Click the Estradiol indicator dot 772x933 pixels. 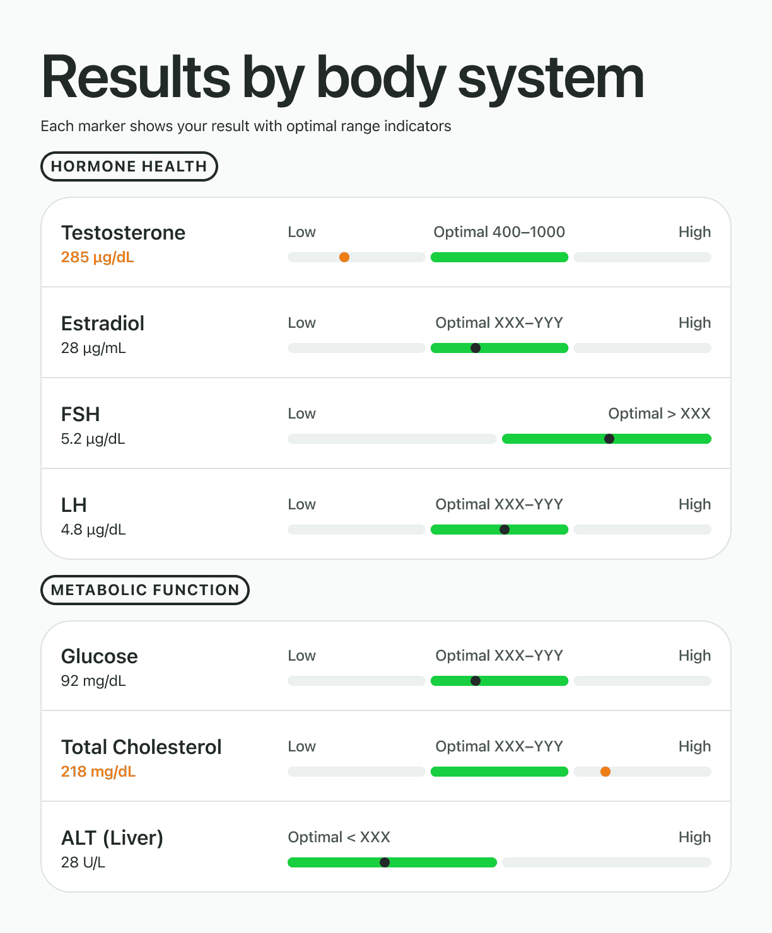click(476, 347)
